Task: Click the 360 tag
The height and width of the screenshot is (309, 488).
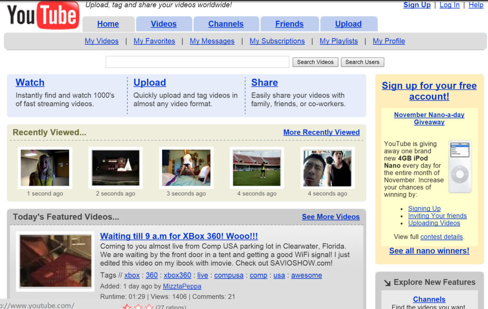Action: 152,275
